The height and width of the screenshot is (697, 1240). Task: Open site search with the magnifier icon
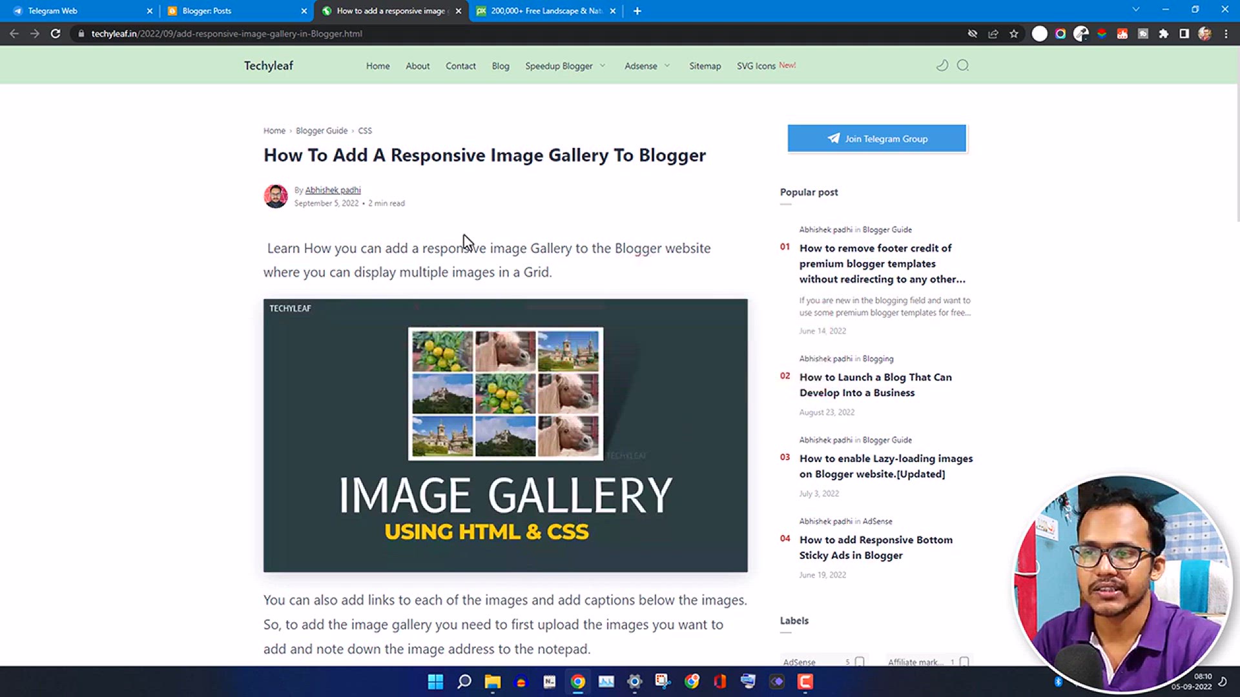pyautogui.click(x=963, y=65)
